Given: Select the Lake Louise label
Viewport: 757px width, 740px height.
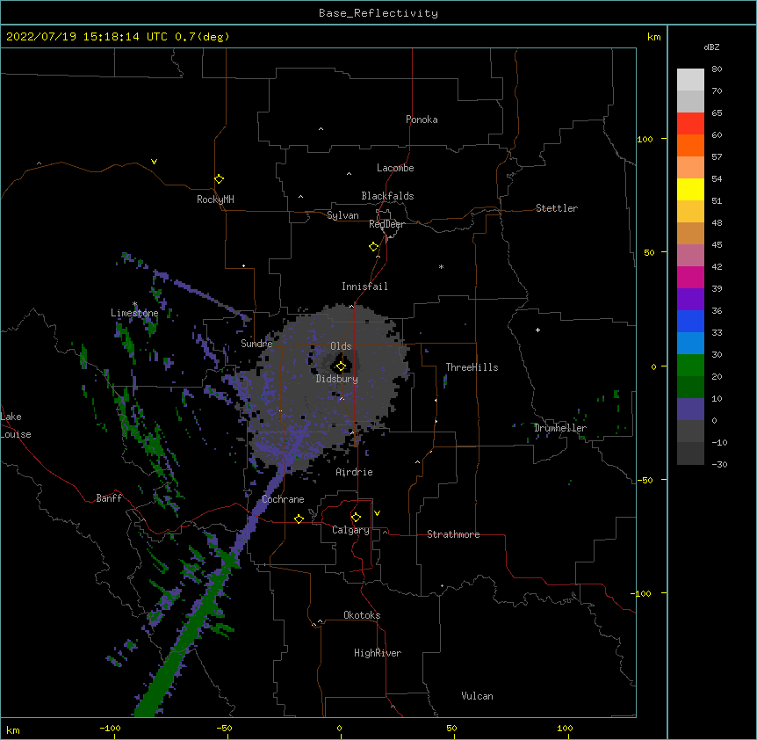Looking at the screenshot, I should click(x=16, y=425).
